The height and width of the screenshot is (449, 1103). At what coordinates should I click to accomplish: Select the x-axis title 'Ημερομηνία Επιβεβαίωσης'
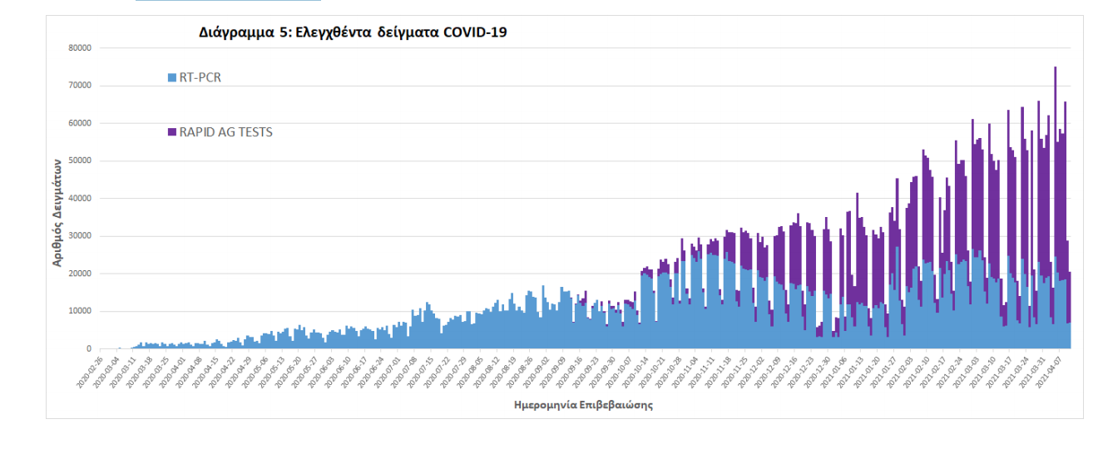tap(581, 406)
